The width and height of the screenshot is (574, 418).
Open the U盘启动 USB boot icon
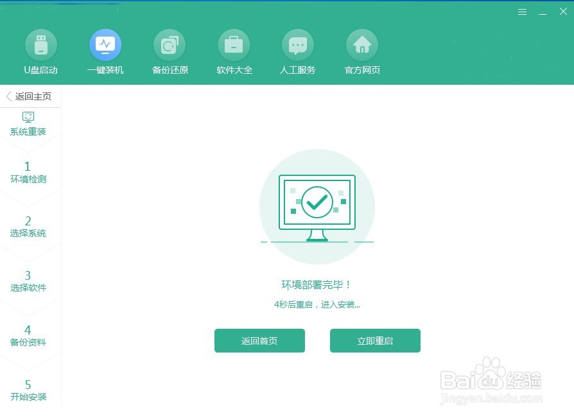tap(41, 45)
